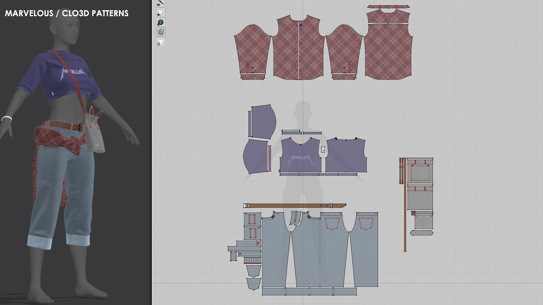
Task: Select the grey bag body pattern with red square
Action: tap(420, 172)
